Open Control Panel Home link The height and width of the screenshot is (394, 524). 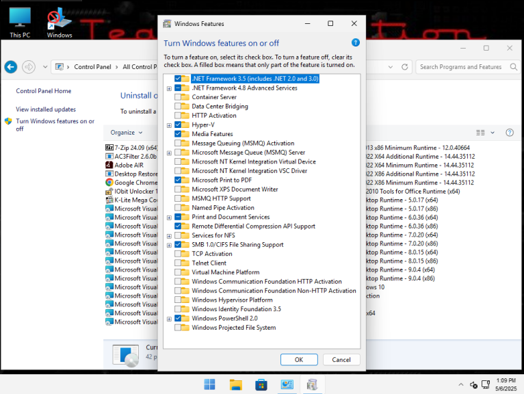44,91
